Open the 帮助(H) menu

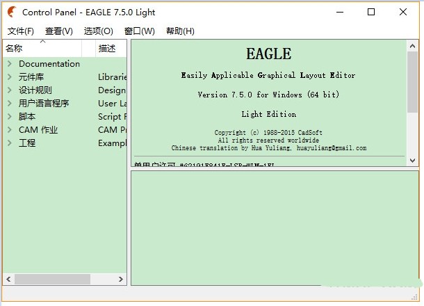pos(180,31)
